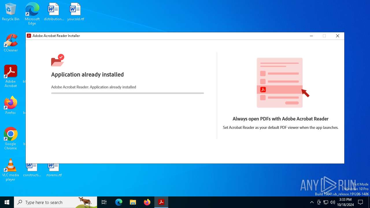Click the Adobe installer taskbar button
Screen dimensions: 370x208
coord(161,202)
